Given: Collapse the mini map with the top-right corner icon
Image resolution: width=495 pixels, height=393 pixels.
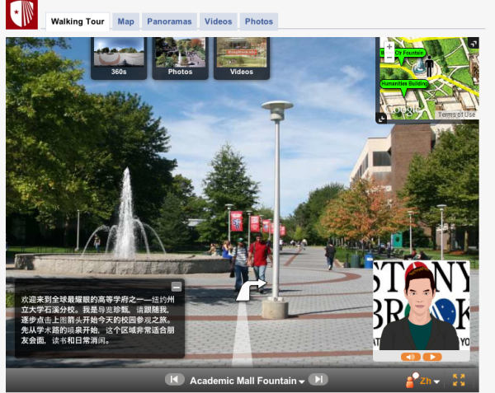Looking at the screenshot, I should (474, 43).
